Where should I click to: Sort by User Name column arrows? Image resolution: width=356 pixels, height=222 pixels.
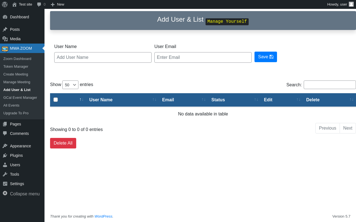coord(154,100)
